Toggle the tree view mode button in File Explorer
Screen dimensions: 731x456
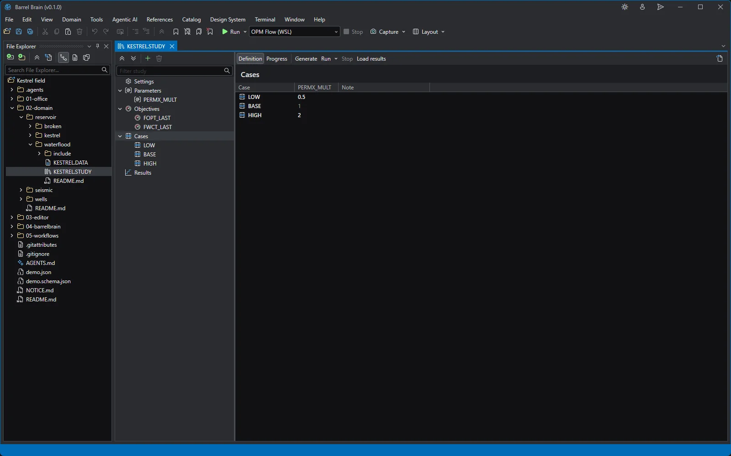coord(63,57)
